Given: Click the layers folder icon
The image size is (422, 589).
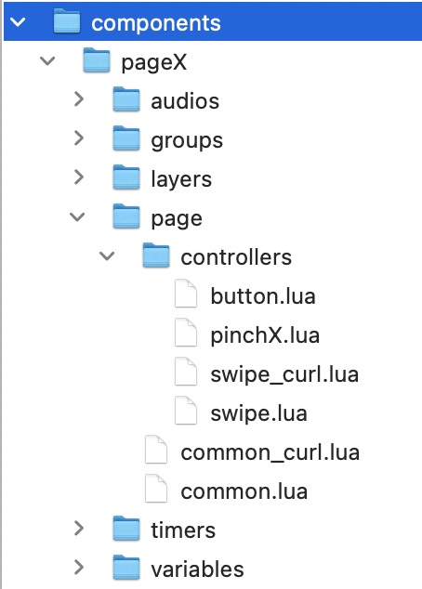Looking at the screenshot, I should [126, 177].
